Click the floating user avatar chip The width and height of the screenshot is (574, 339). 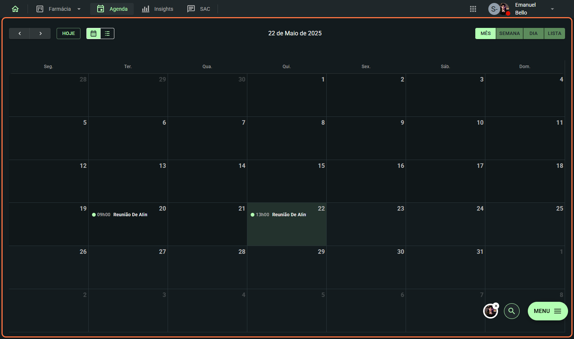tap(490, 311)
